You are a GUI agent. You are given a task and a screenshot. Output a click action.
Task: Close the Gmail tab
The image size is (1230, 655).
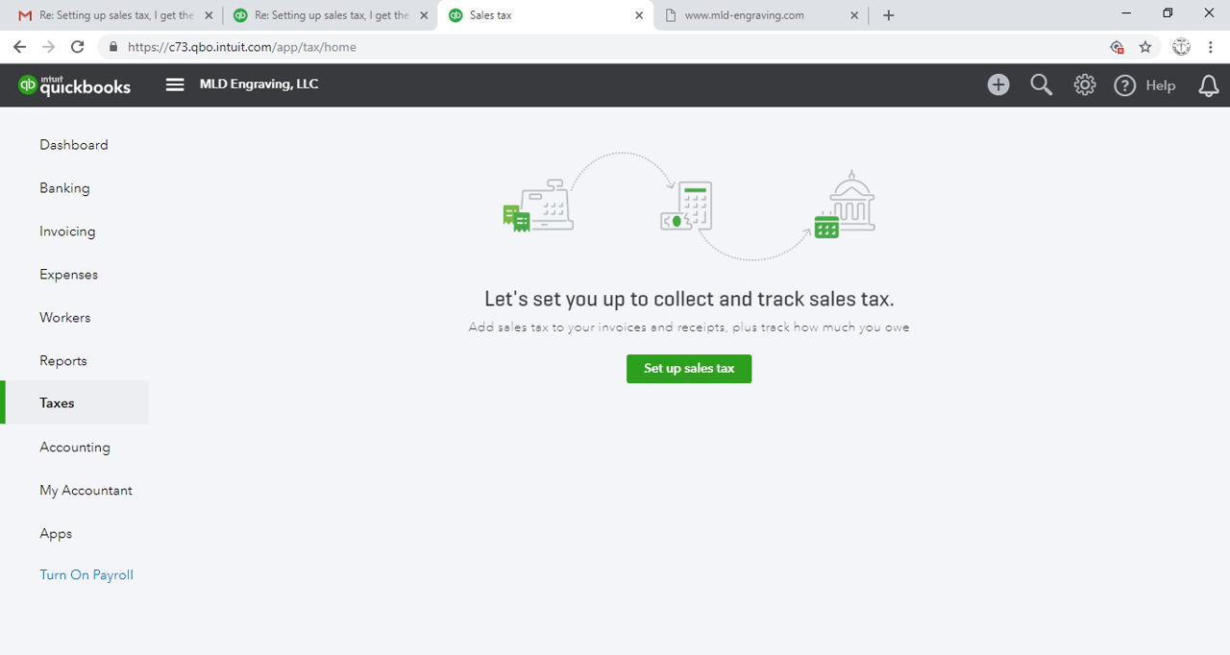pyautogui.click(x=209, y=15)
